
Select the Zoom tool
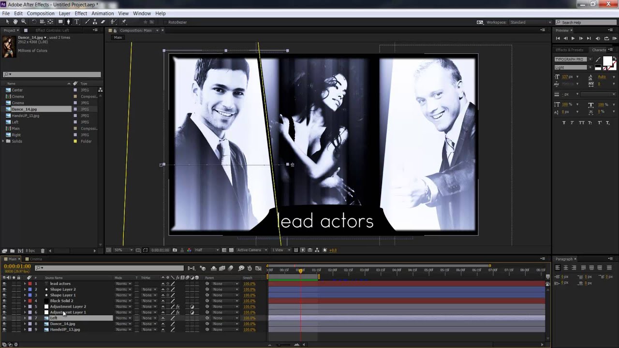coord(23,22)
